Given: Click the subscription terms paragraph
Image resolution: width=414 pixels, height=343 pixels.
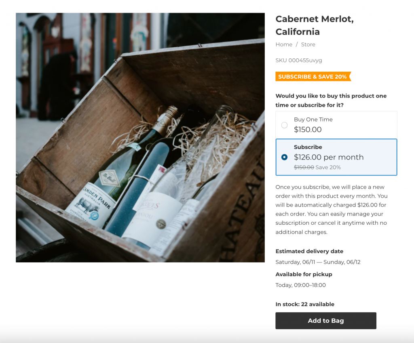Looking at the screenshot, I should [x=332, y=209].
